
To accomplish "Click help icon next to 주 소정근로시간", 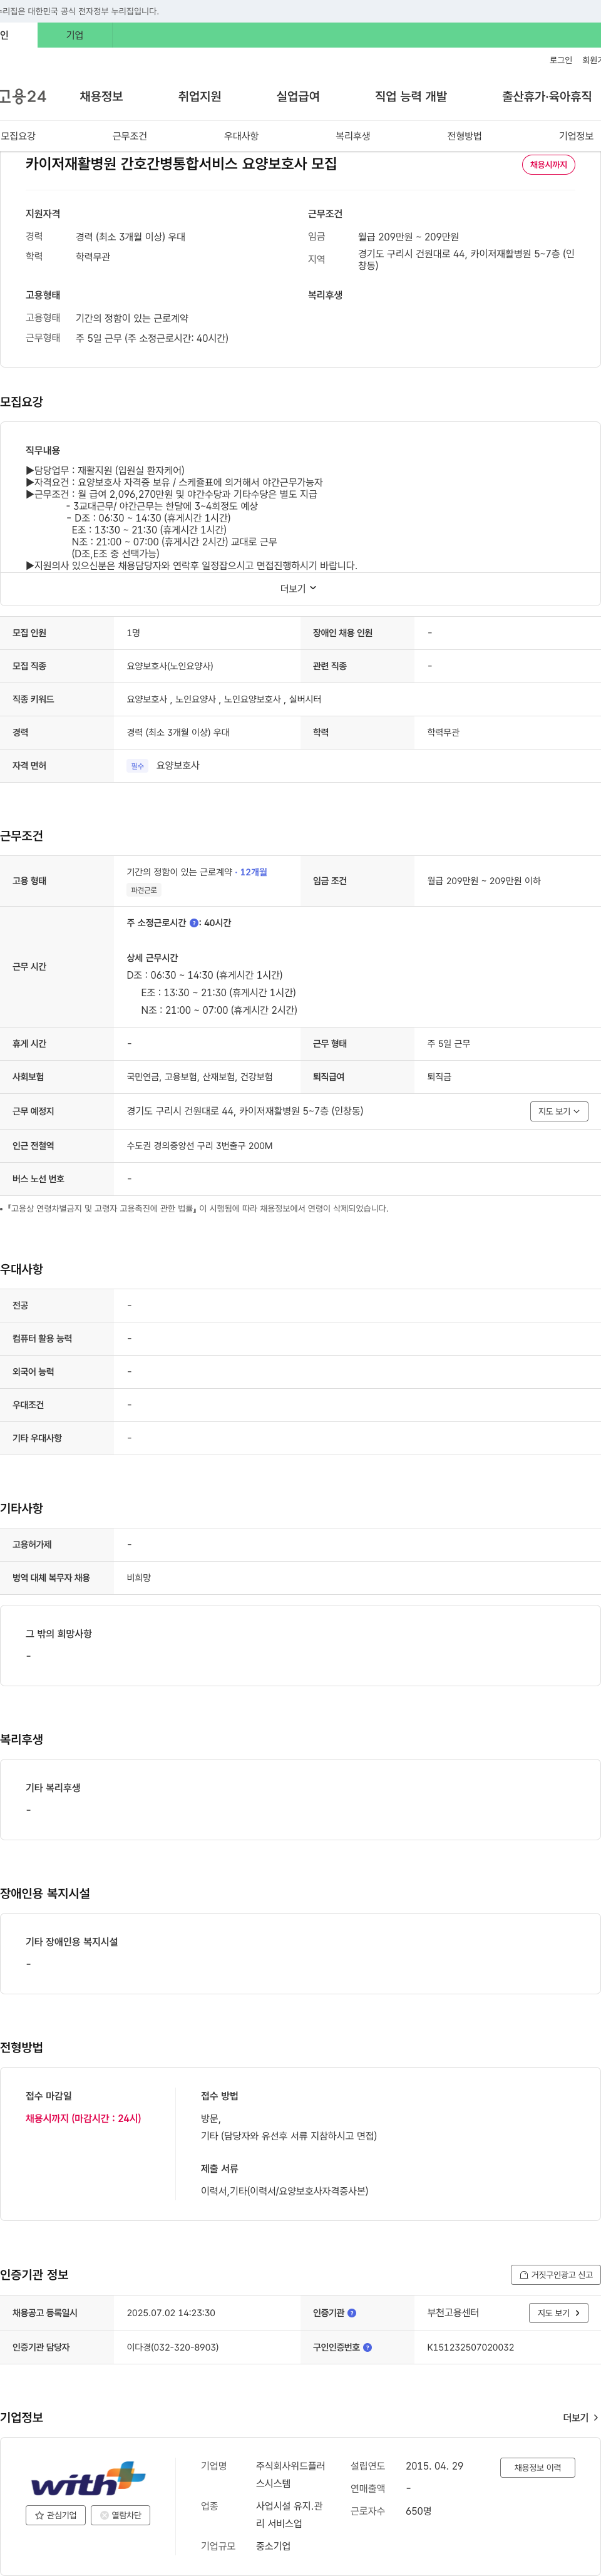I will point(194,923).
